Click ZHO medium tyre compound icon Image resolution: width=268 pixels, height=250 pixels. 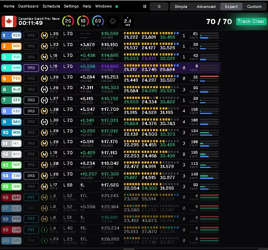[44, 187]
